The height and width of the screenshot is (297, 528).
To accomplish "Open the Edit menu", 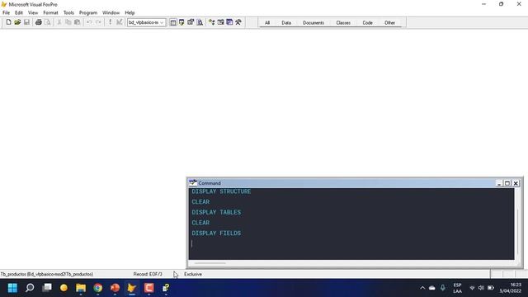I will tap(19, 13).
